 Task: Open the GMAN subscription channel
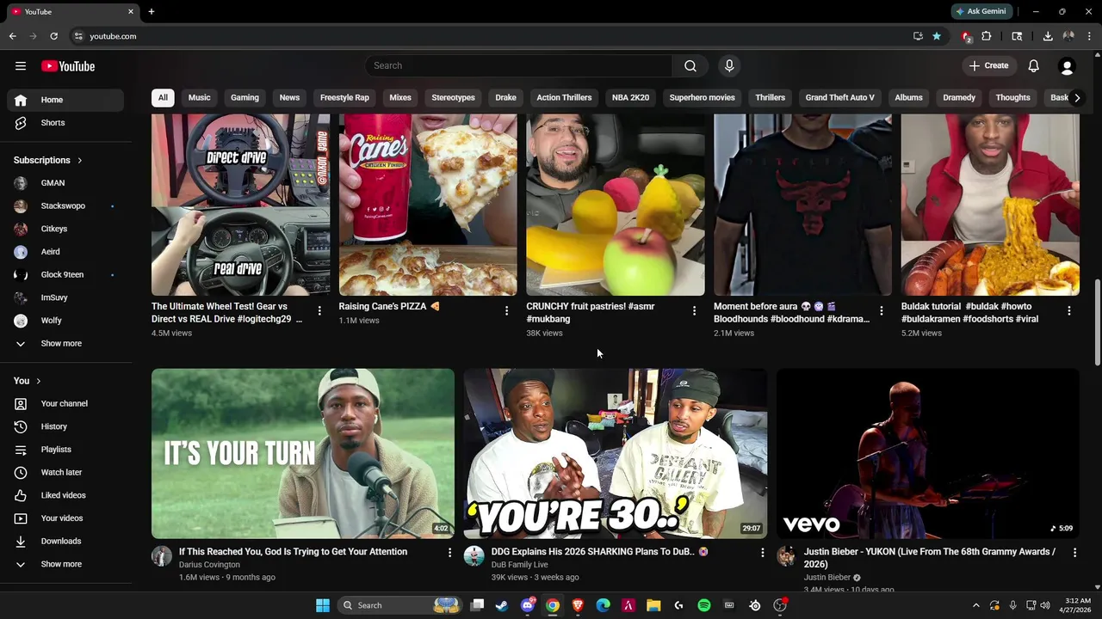click(65, 183)
